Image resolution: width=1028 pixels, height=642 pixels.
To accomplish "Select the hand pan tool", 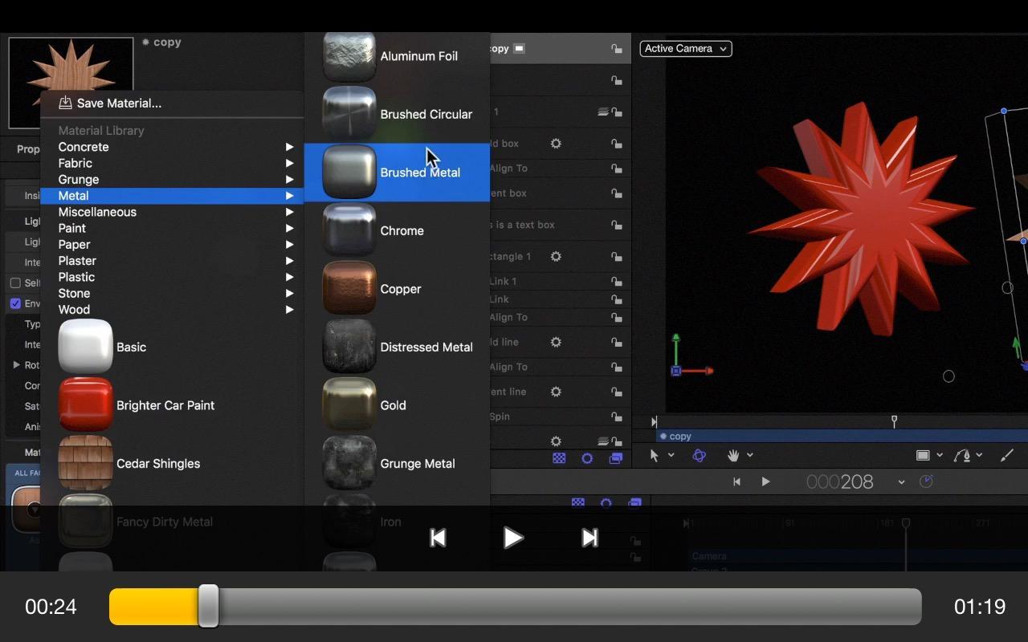I will pyautogui.click(x=733, y=456).
